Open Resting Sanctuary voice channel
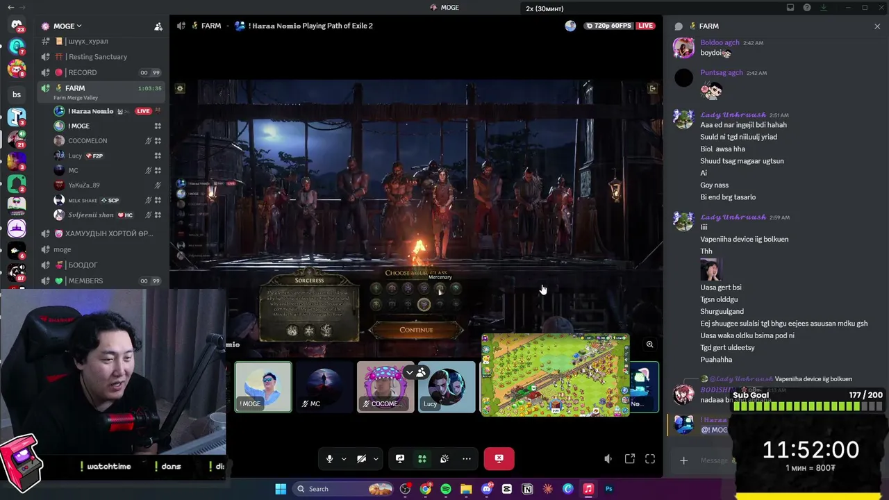Screen dimensions: 889x500 (x=99, y=57)
